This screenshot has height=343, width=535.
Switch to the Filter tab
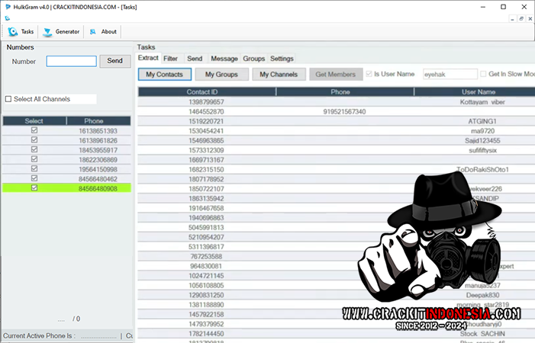coord(170,59)
